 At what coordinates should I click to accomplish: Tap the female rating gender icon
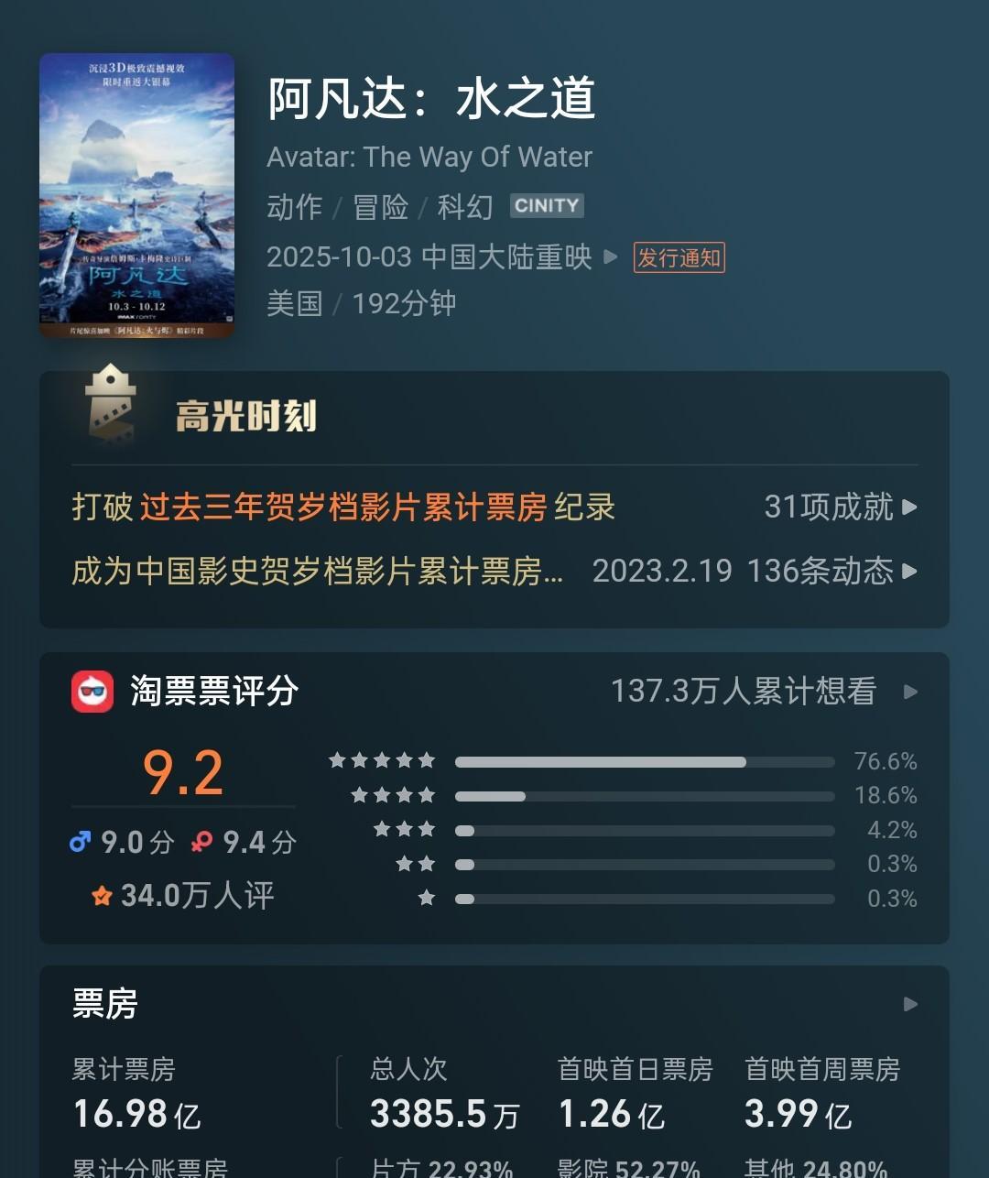coord(201,842)
